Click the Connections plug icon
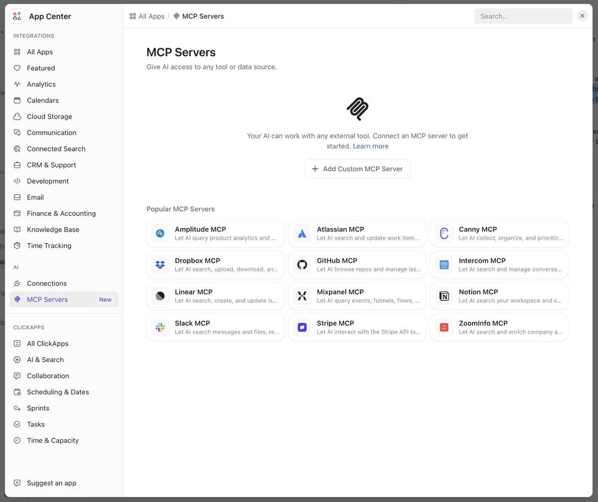Screen dimensions: 598x502 pos(17,283)
